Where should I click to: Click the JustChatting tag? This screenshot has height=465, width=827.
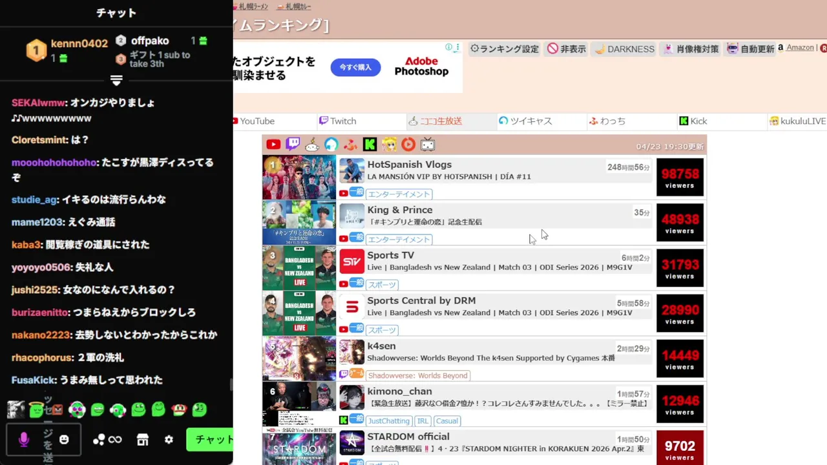[x=389, y=420]
